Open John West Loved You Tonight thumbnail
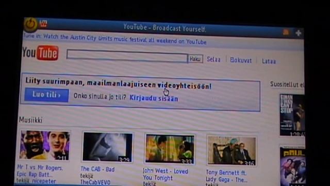Screen dimensions: 330x186 pyautogui.click(x=170, y=149)
